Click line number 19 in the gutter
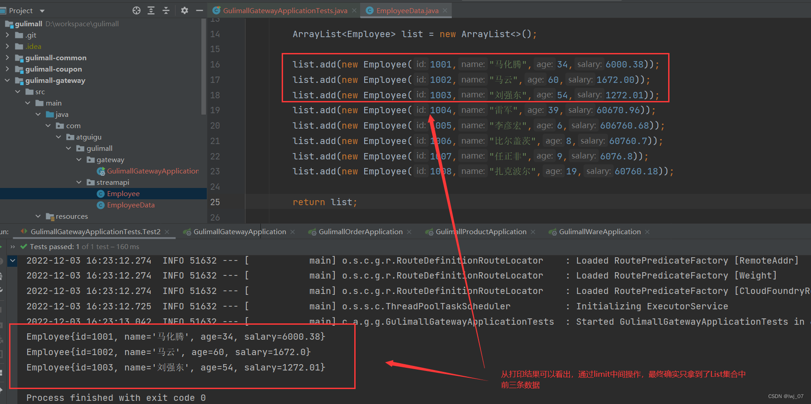811x404 pixels. click(215, 110)
